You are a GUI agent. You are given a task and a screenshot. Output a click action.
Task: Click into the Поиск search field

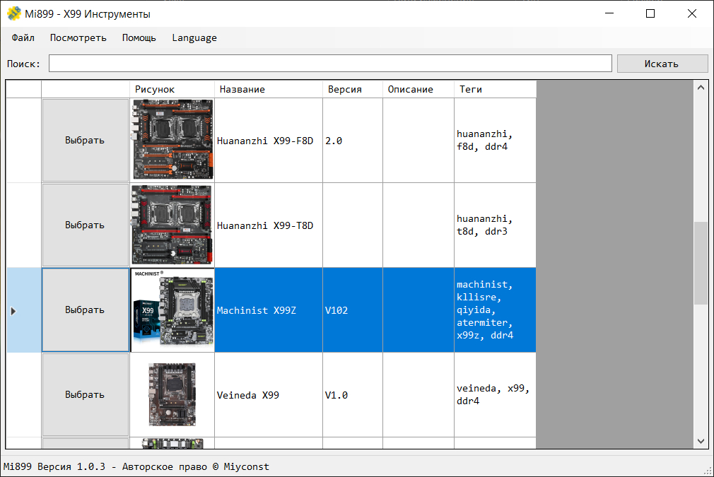330,64
